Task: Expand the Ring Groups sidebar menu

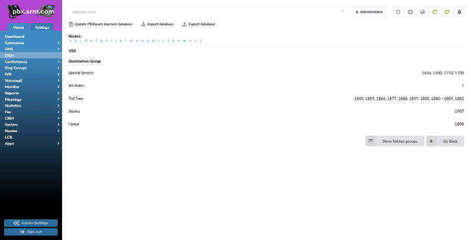Action: 31,68
